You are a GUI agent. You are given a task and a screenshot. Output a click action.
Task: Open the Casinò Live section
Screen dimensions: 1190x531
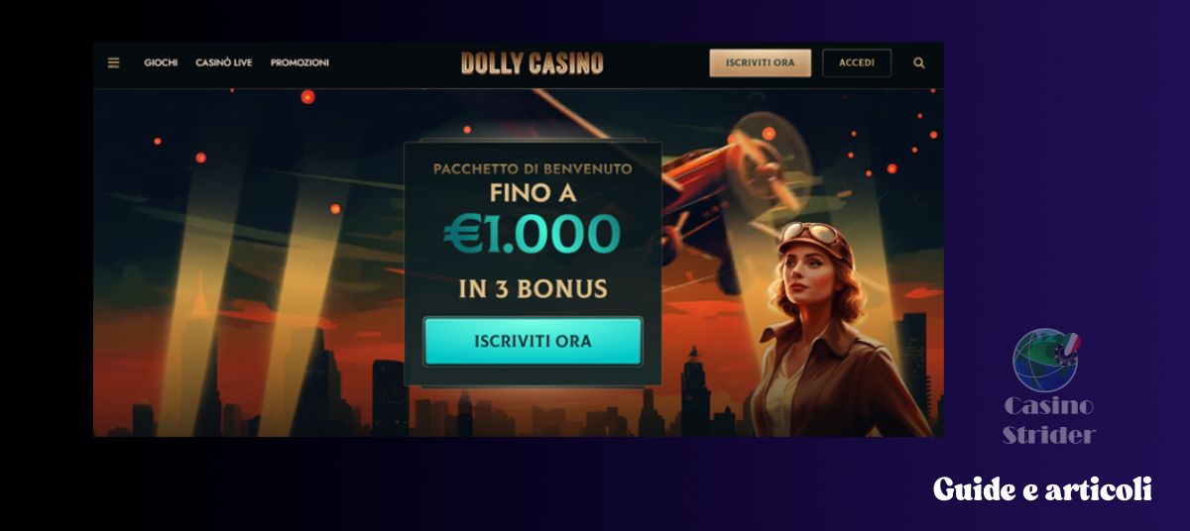[x=224, y=62]
